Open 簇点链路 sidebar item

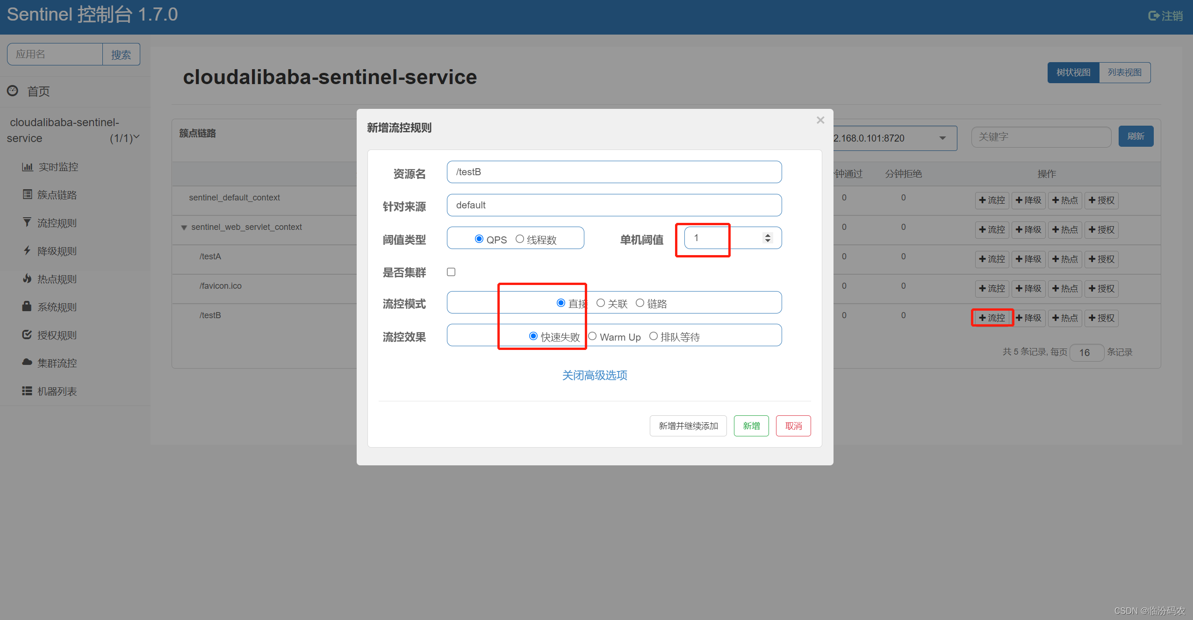[x=50, y=195]
